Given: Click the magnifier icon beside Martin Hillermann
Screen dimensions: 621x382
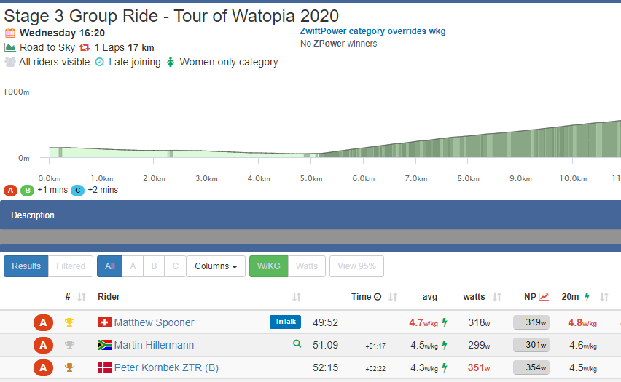Looking at the screenshot, I should pyautogui.click(x=297, y=344).
